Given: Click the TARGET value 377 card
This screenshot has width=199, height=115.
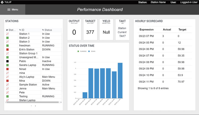Looking at the screenshot, I should click(90, 29).
